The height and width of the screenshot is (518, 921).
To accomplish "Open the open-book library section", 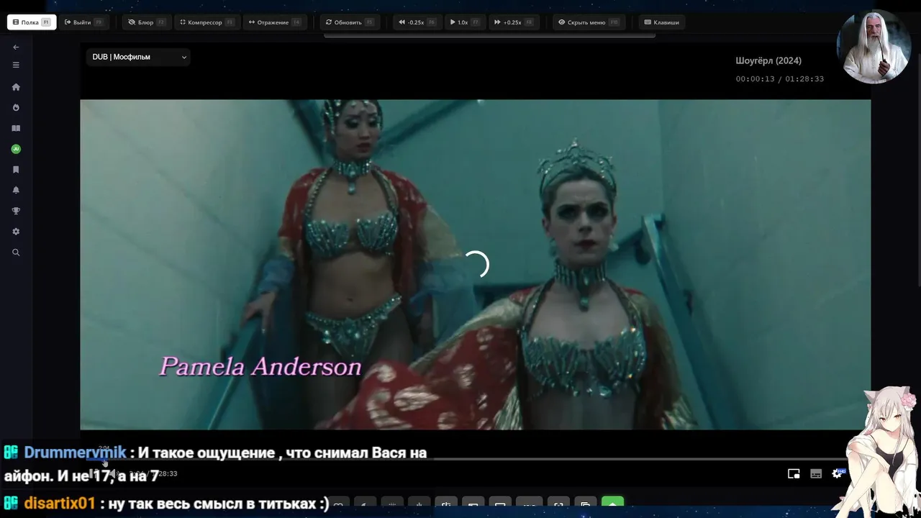I will click(x=16, y=128).
